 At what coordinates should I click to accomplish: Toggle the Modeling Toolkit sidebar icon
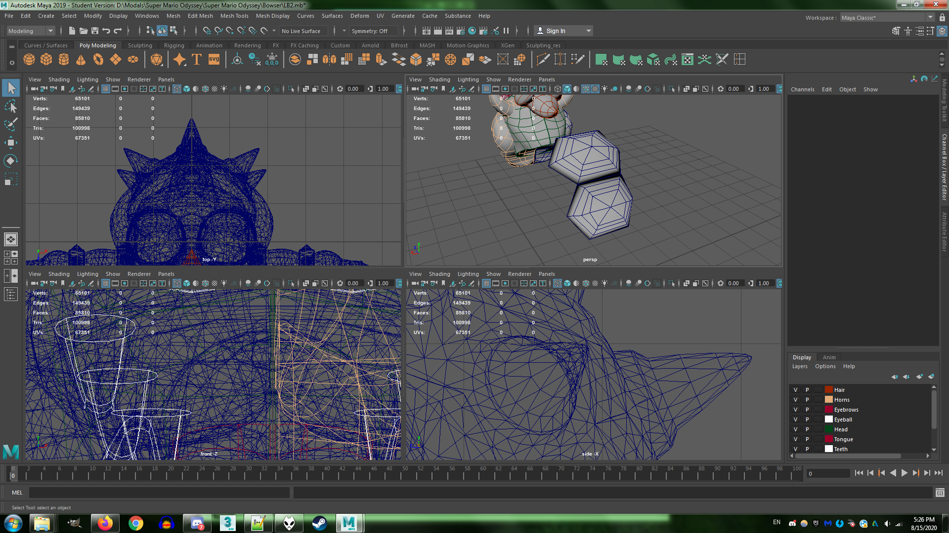tap(896, 31)
